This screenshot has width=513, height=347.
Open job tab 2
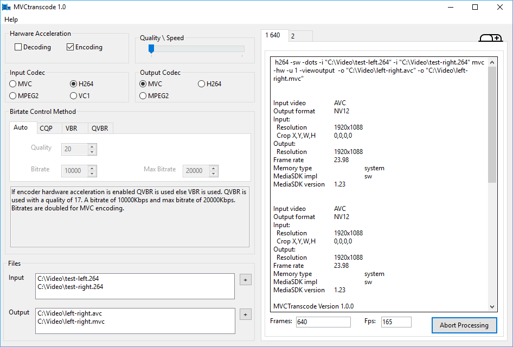tap(300, 36)
